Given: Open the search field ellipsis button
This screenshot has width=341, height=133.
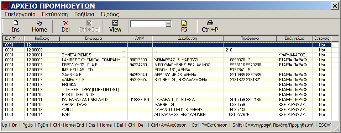Looking at the screenshot, I should (169, 24).
